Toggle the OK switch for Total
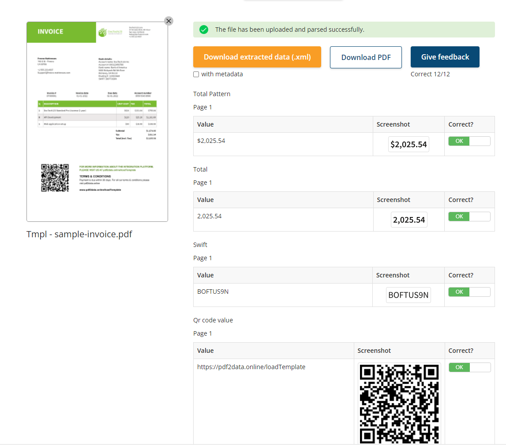The height and width of the screenshot is (445, 506). point(469,217)
